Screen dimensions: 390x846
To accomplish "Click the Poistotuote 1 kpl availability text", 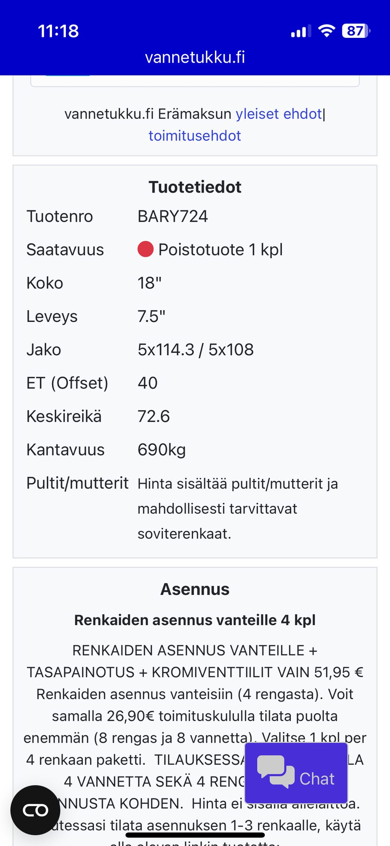I will pyautogui.click(x=220, y=249).
